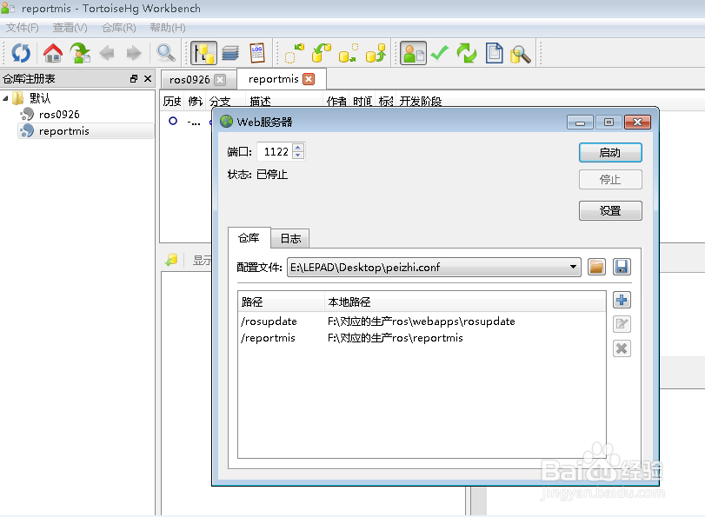The image size is (705, 517).
Task: Undock the 仓库注册表 panel
Action: (134, 79)
